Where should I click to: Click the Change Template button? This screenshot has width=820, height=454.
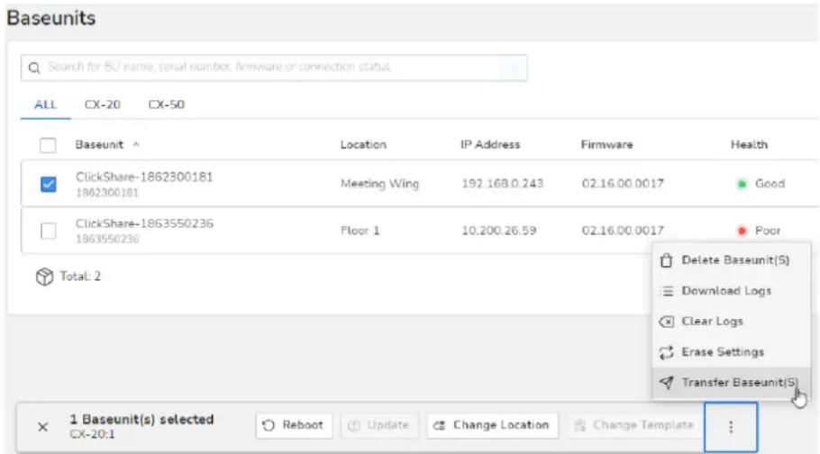633,425
